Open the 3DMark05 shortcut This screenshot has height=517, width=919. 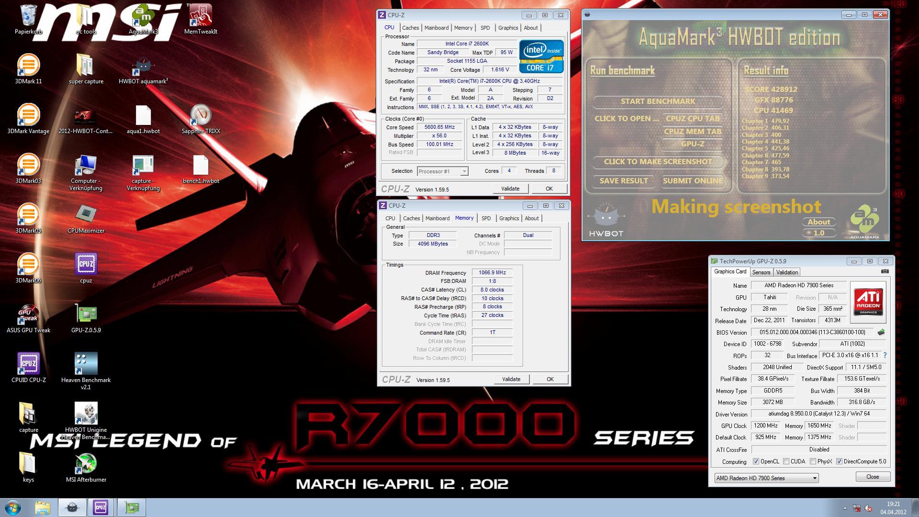tap(28, 218)
